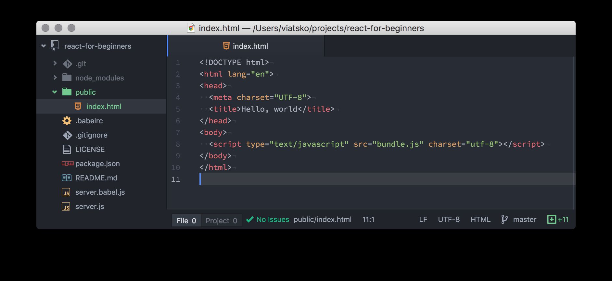
Task: Select the react-for-beginners project label
Action: [x=98, y=46]
